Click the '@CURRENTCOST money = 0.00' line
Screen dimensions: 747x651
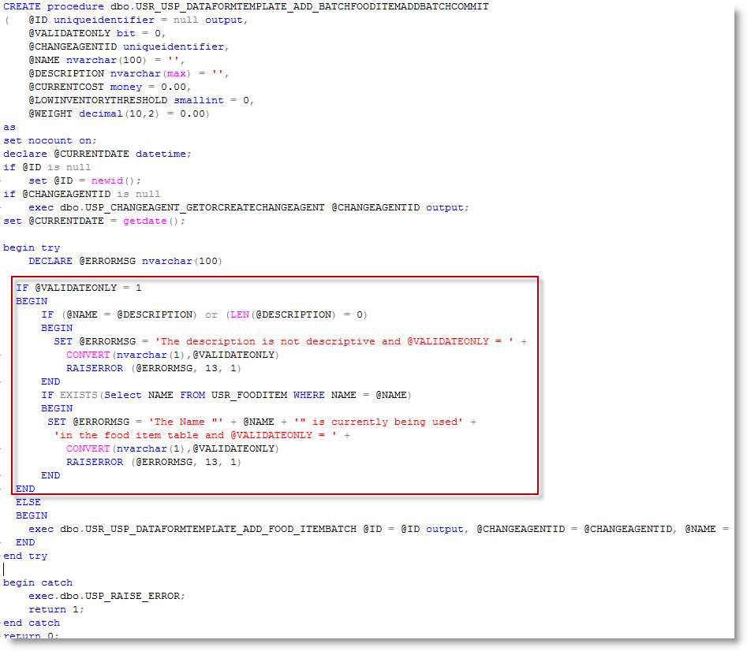tap(110, 87)
